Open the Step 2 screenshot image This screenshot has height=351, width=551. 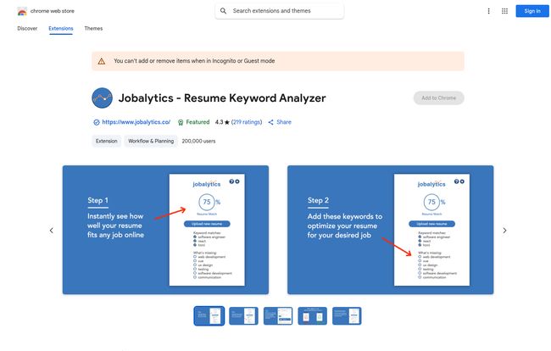click(x=391, y=230)
